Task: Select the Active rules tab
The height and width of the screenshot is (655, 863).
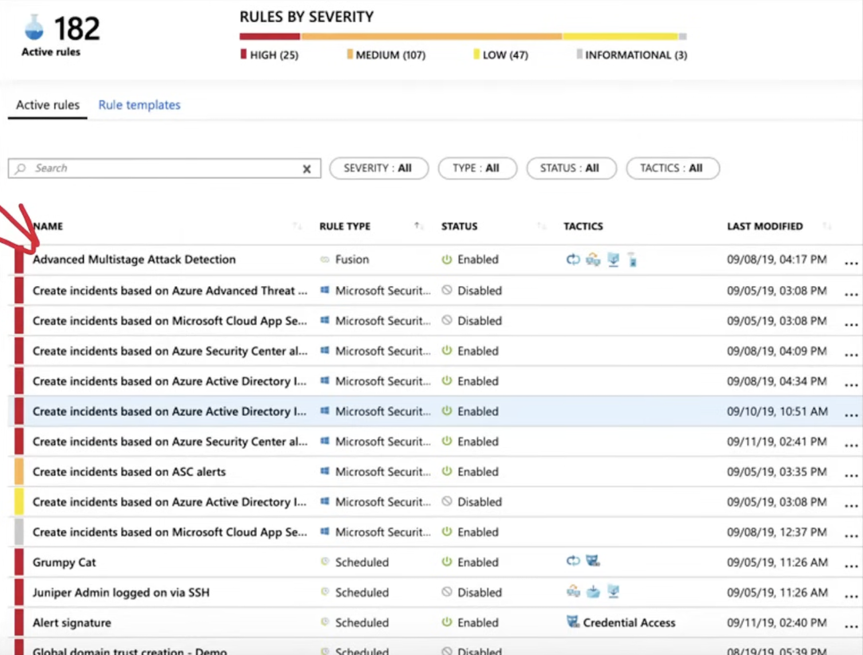Action: (x=48, y=105)
